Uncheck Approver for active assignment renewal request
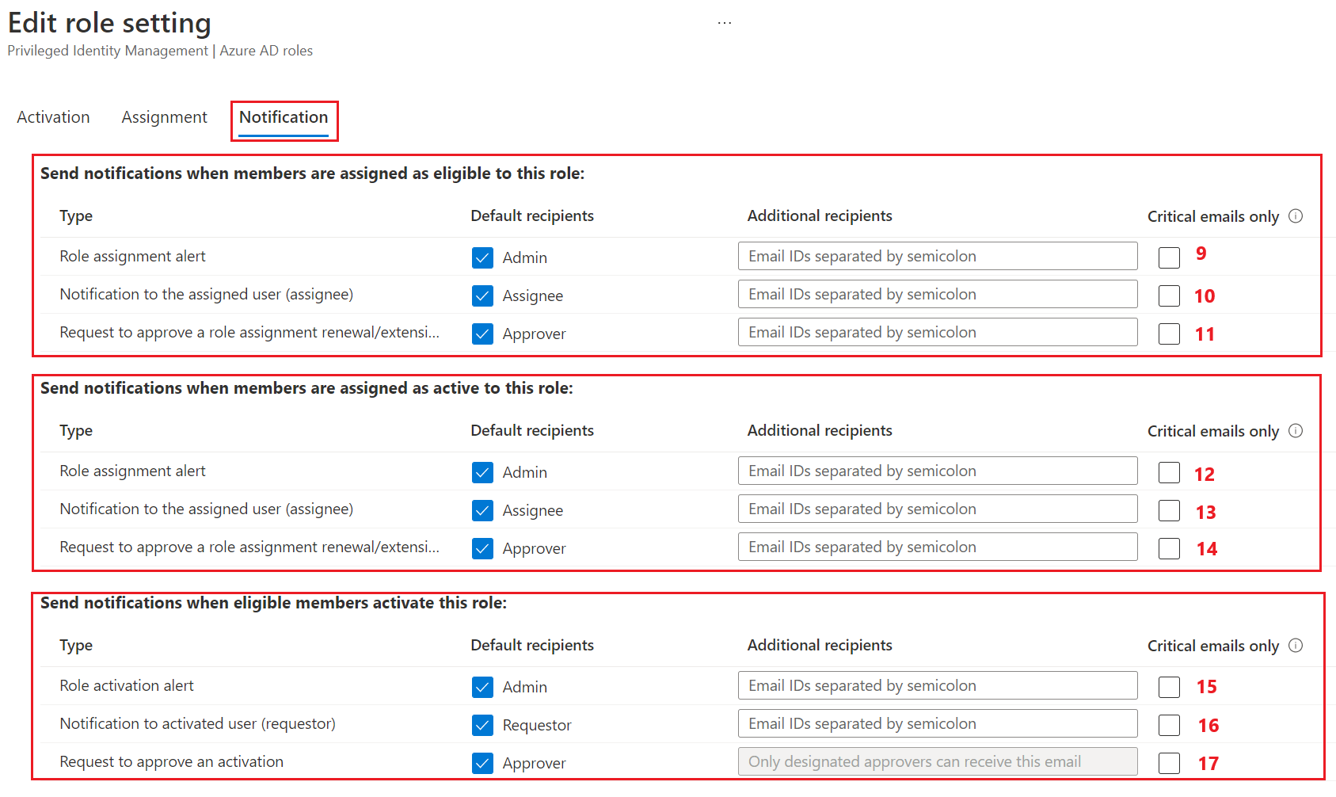 coord(482,548)
